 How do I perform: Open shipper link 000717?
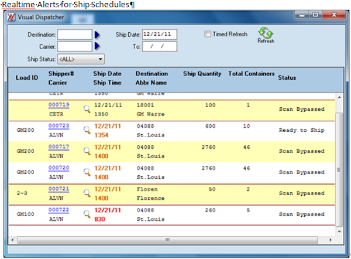(58, 147)
